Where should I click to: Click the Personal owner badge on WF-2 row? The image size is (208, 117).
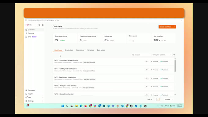coord(154,61)
